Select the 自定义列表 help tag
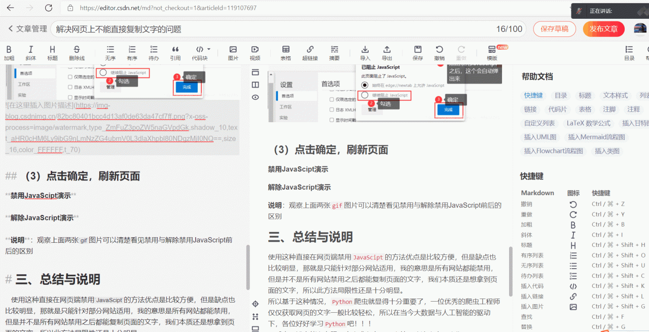 point(539,123)
